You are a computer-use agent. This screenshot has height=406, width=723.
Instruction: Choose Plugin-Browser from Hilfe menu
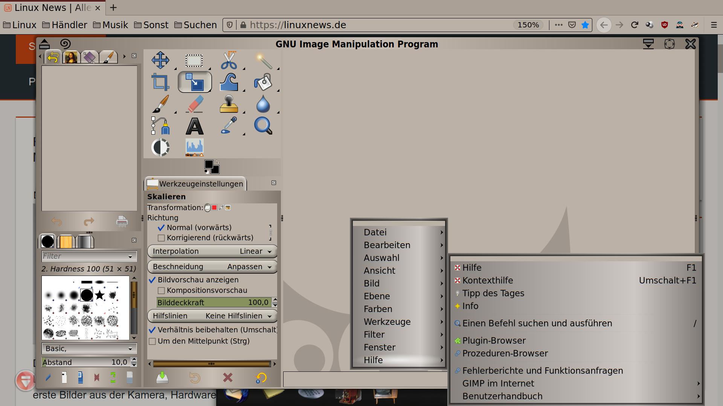576,341
